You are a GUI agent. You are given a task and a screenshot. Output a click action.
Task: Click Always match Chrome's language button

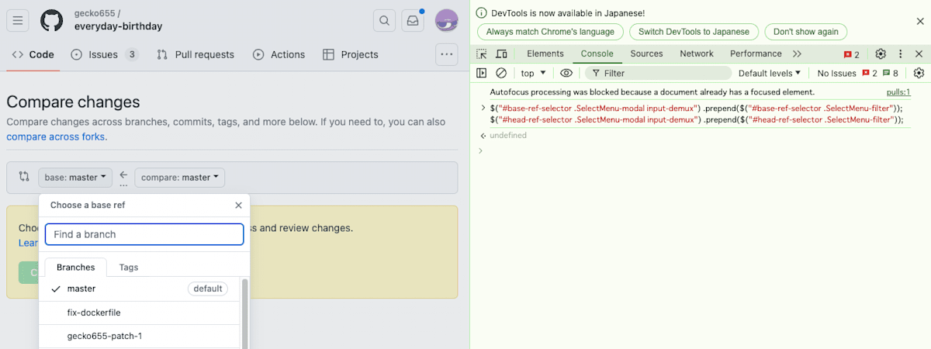(x=550, y=32)
